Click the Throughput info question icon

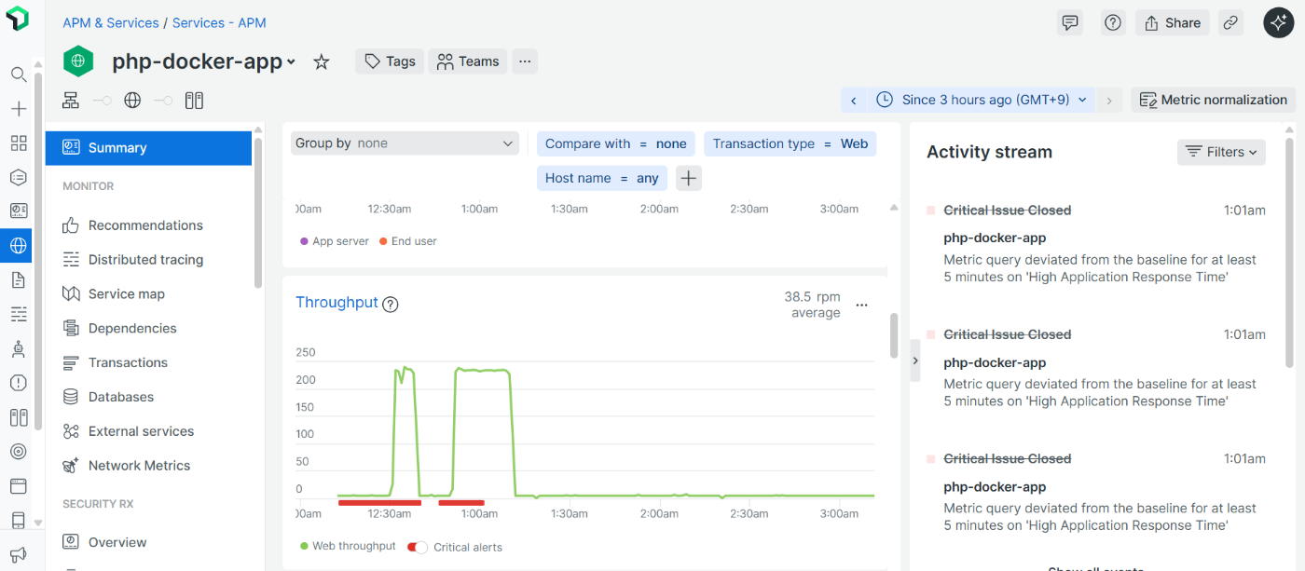391,304
